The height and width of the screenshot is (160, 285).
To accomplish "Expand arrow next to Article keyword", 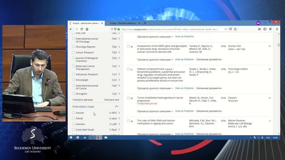I will (x=119, y=118).
